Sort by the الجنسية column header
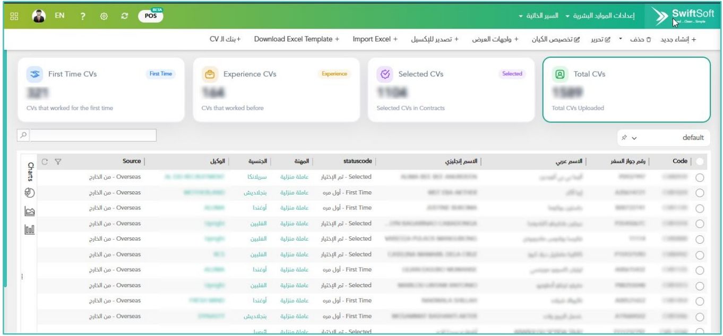This screenshot has width=723, height=336. point(258,161)
